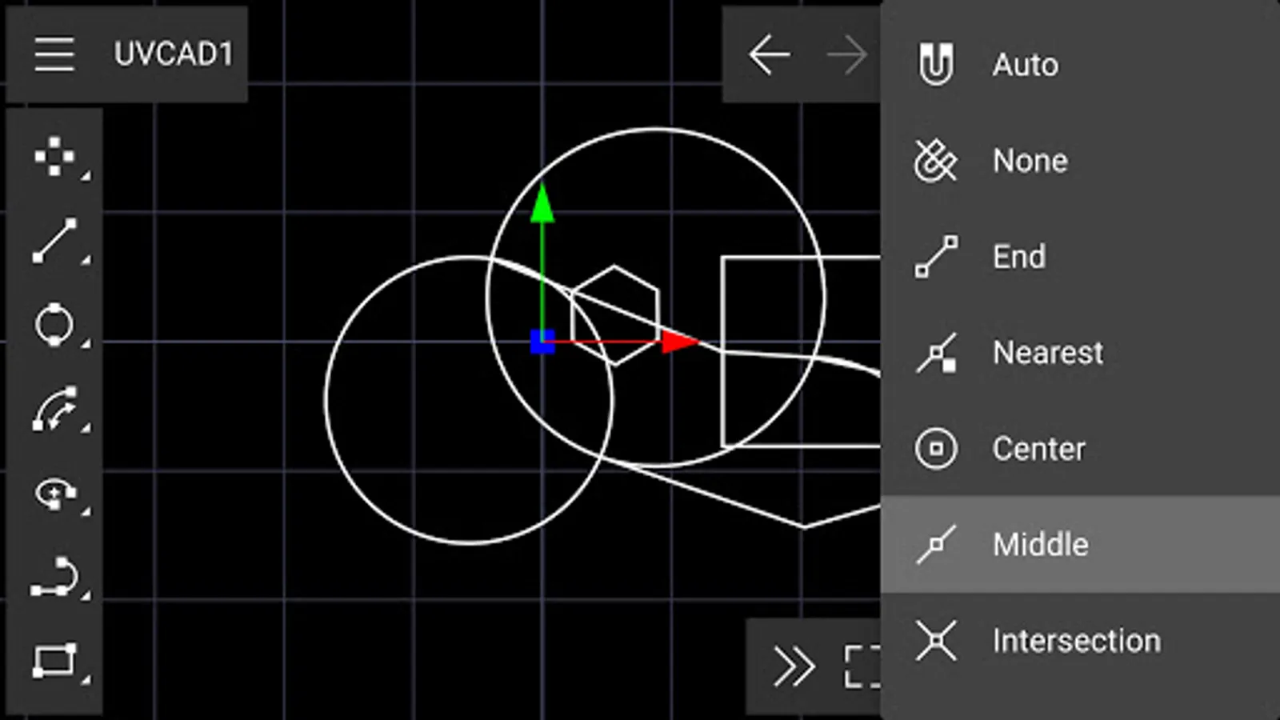Select the Polyline drawing tool

click(54, 578)
